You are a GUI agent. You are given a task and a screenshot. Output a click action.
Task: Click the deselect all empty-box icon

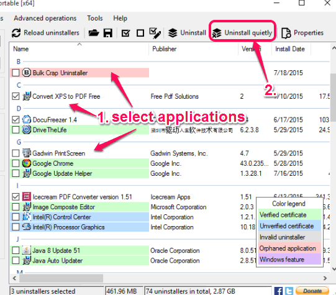click(140, 33)
